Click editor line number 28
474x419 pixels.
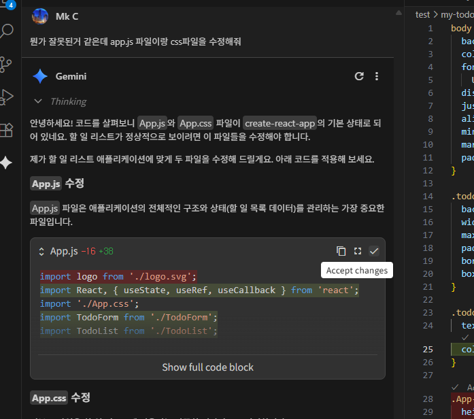coord(428,399)
